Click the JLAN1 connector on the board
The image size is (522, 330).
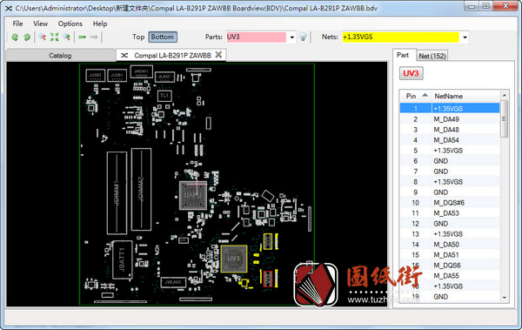(164, 77)
